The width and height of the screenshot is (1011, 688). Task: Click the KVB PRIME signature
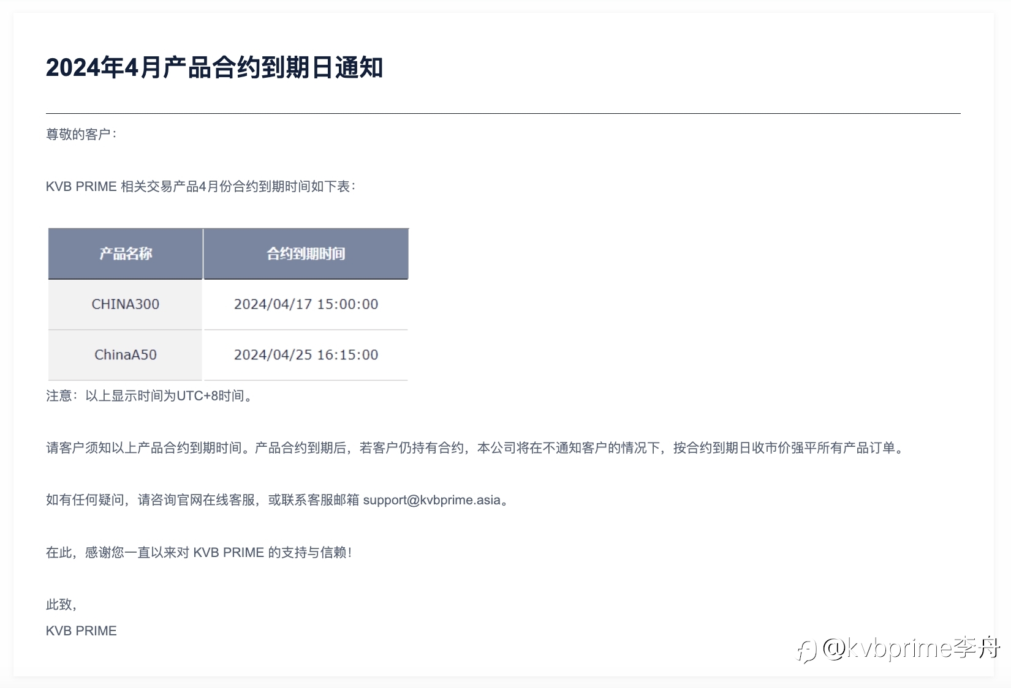[x=81, y=630]
